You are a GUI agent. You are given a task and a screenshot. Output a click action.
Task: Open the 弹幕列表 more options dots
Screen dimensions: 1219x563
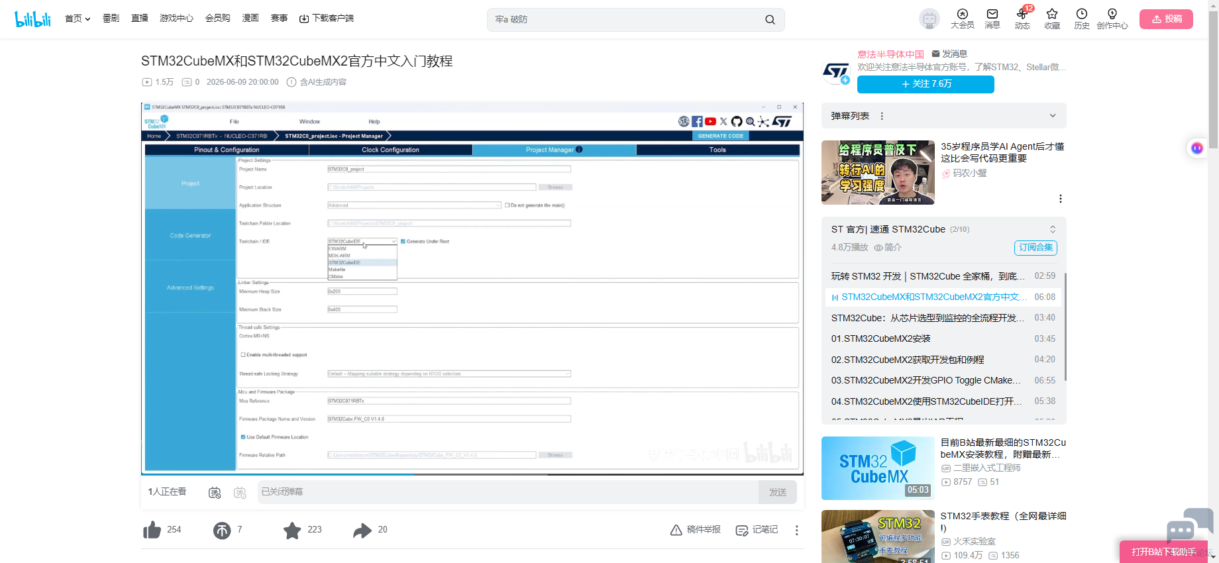[x=882, y=116]
